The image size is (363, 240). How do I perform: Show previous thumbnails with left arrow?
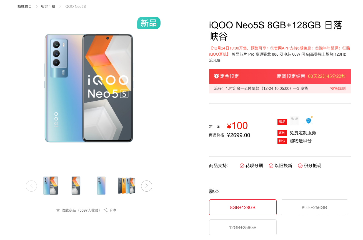click(x=31, y=186)
